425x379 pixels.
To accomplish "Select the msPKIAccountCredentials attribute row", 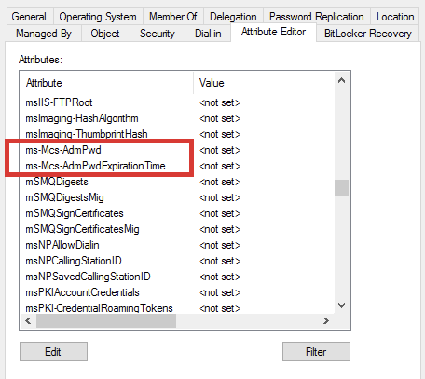I will click(177, 292).
